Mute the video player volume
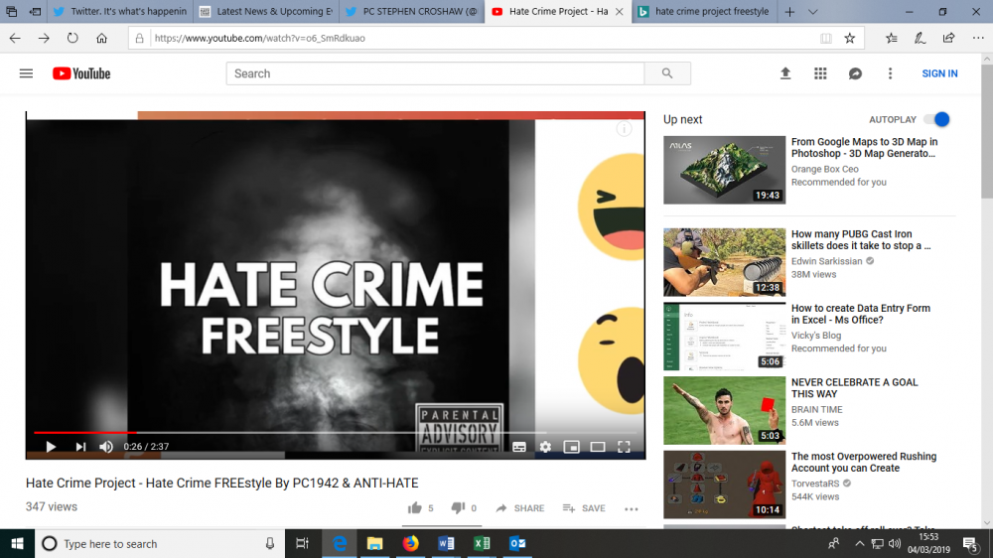This screenshot has height=558, width=993. coord(106,447)
